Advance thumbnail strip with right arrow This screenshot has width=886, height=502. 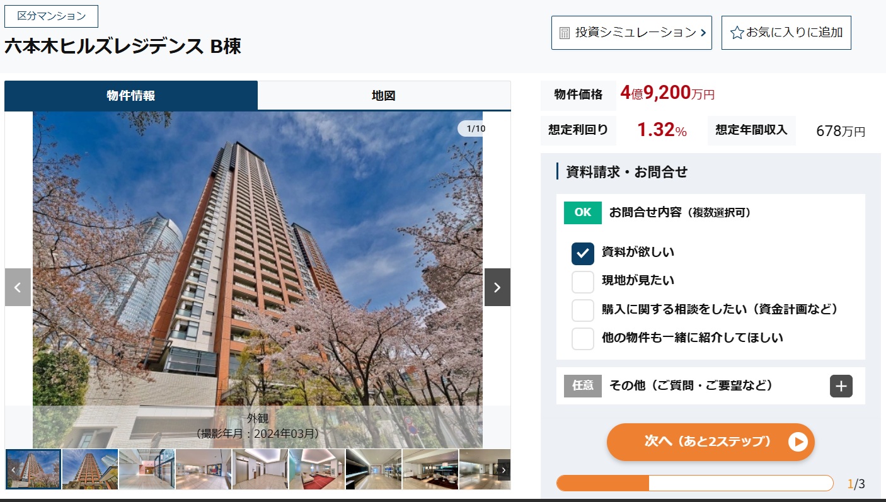point(503,469)
